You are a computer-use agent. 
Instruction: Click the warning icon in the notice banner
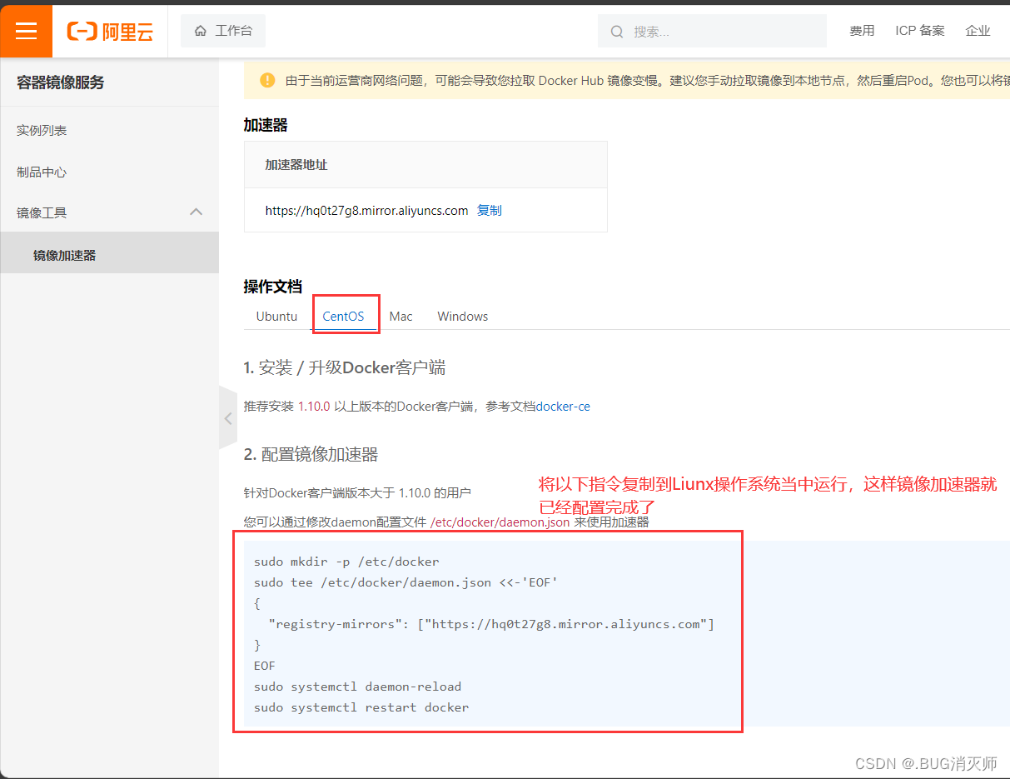pyautogui.click(x=267, y=81)
